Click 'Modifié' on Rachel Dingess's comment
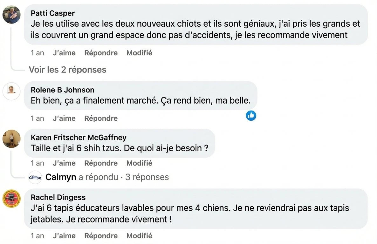This screenshot has height=244, width=377. [139, 236]
